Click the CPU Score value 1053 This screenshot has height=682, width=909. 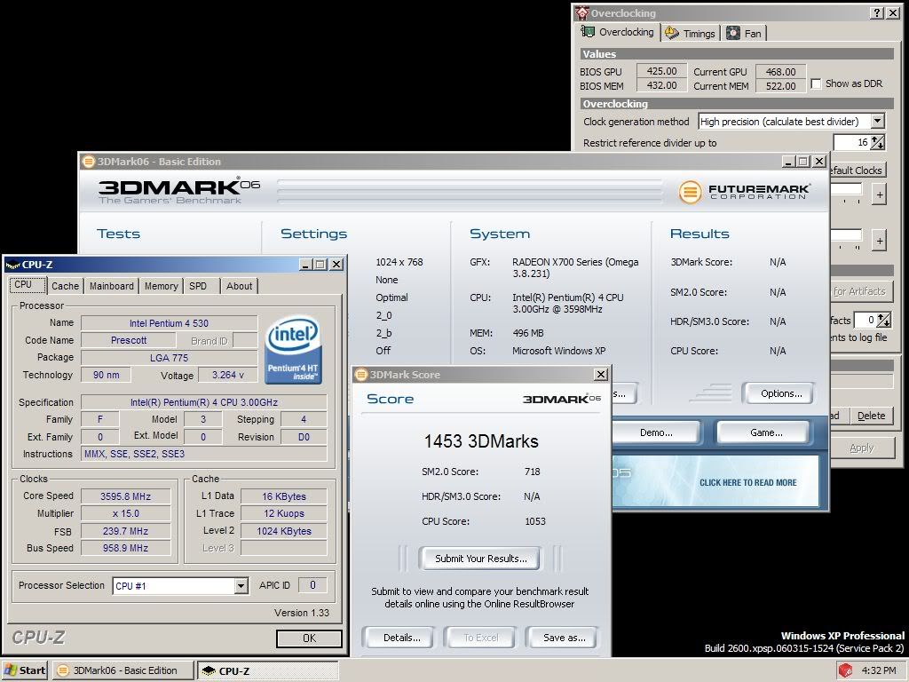535,521
